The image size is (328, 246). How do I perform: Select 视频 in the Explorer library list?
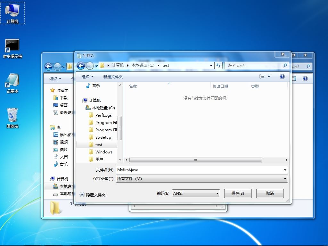pos(61,142)
